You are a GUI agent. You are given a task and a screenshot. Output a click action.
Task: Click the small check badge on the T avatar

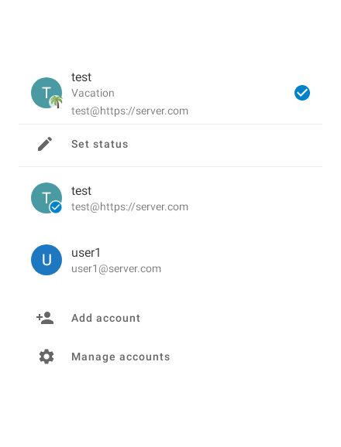tap(56, 207)
